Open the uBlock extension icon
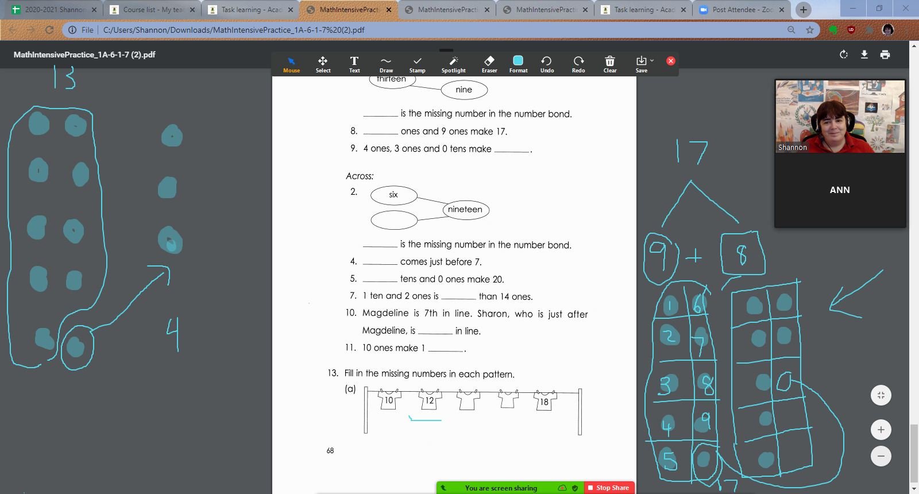 [x=851, y=30]
